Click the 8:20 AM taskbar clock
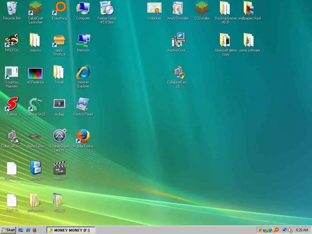 click(x=302, y=230)
